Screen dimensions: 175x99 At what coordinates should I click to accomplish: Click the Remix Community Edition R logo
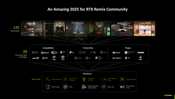[x=96, y=58]
